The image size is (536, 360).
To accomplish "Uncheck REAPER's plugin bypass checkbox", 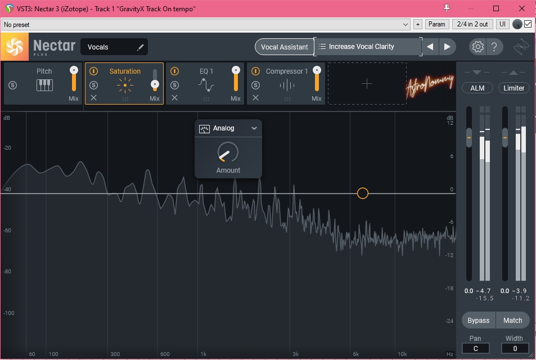I will coord(528,24).
